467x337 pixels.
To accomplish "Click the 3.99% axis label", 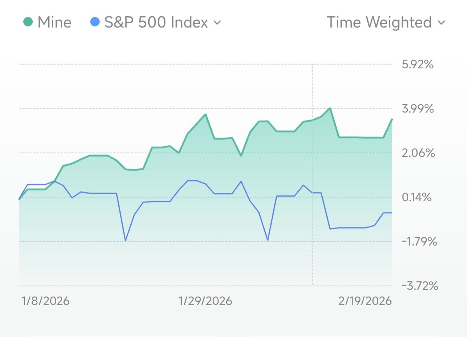I will 418,108.
